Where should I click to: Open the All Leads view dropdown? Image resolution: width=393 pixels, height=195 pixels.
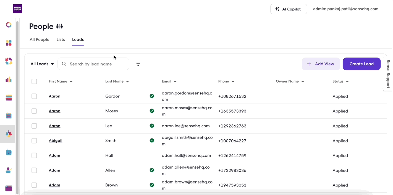click(x=42, y=64)
